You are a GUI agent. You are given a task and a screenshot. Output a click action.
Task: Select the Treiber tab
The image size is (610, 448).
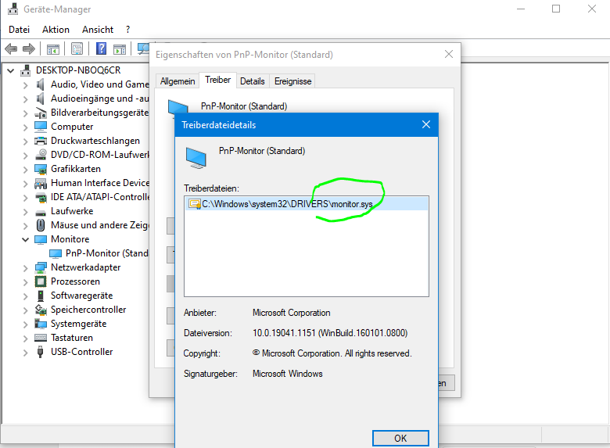click(218, 80)
